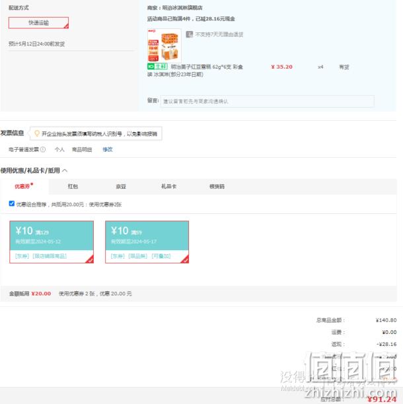Switch to the 领货码 tab
The width and height of the screenshot is (403, 404).
coord(217,186)
